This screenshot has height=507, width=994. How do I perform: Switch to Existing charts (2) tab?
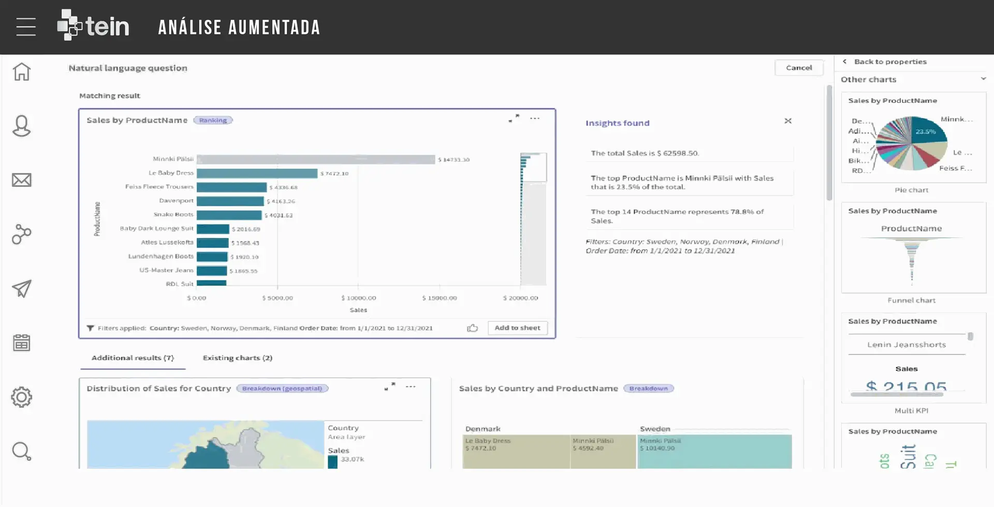[x=237, y=358]
